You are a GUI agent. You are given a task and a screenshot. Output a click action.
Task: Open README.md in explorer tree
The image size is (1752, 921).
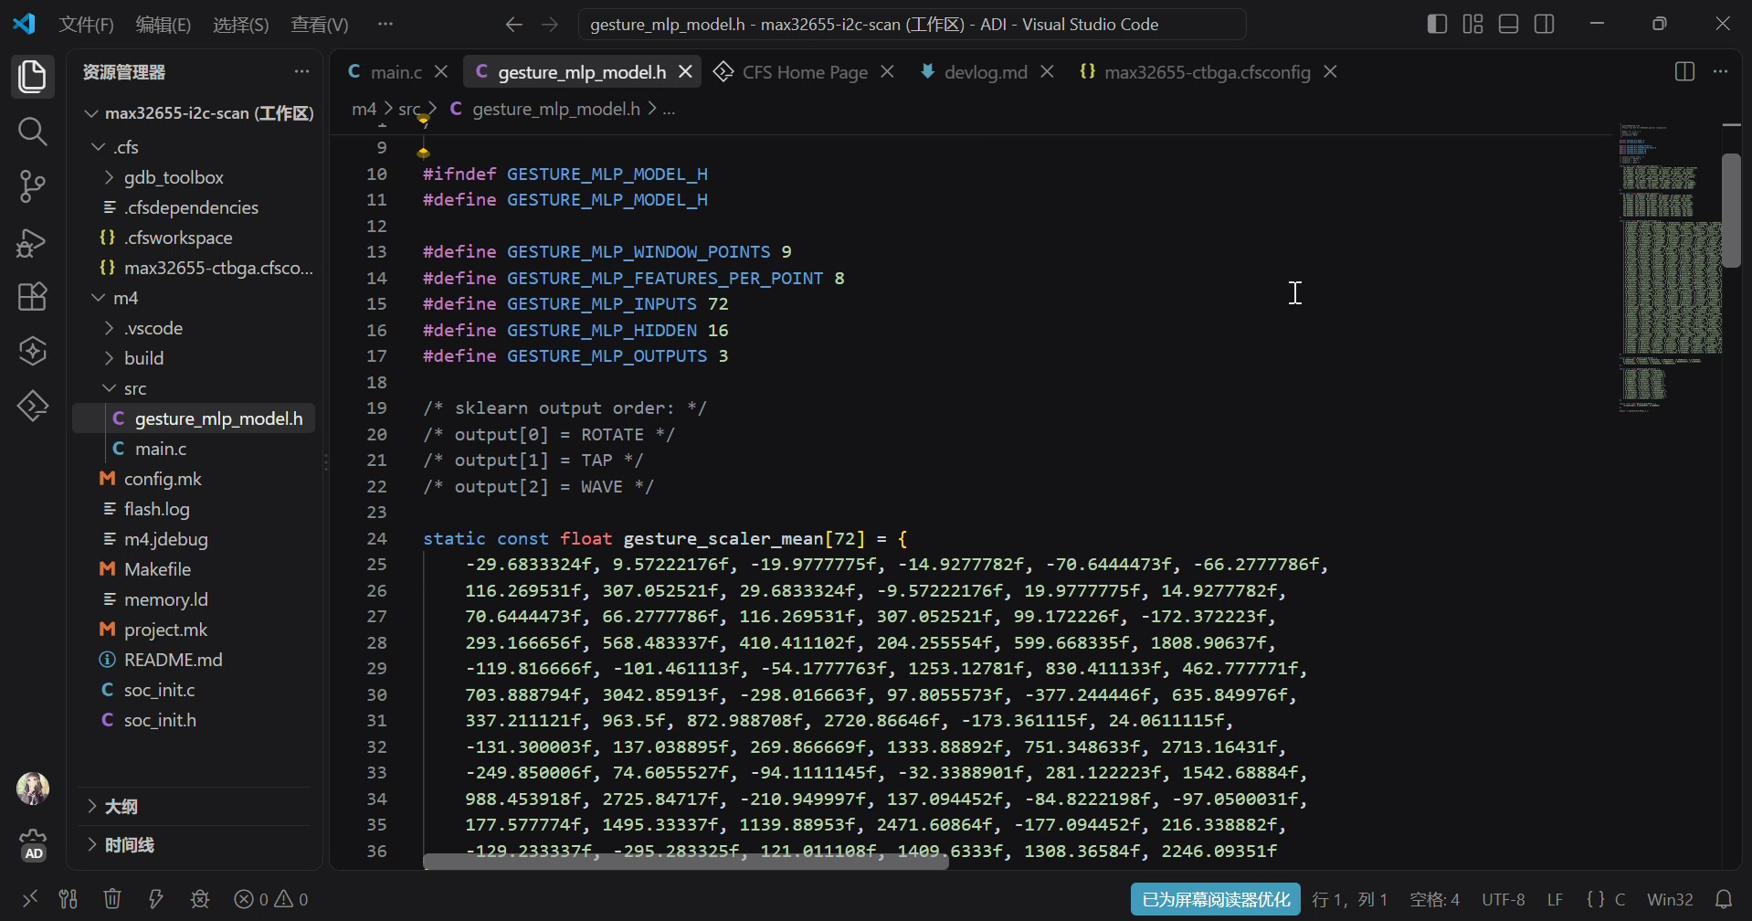[x=195, y=660]
